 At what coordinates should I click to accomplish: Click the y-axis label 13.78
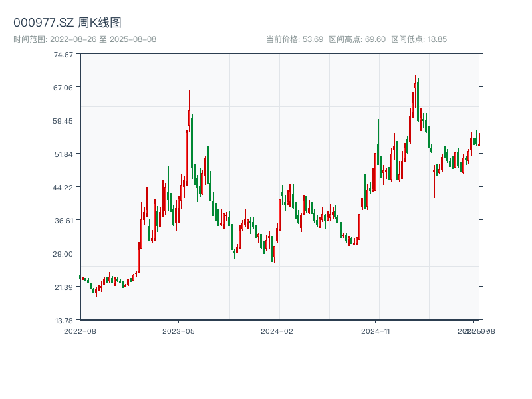pos(64,321)
